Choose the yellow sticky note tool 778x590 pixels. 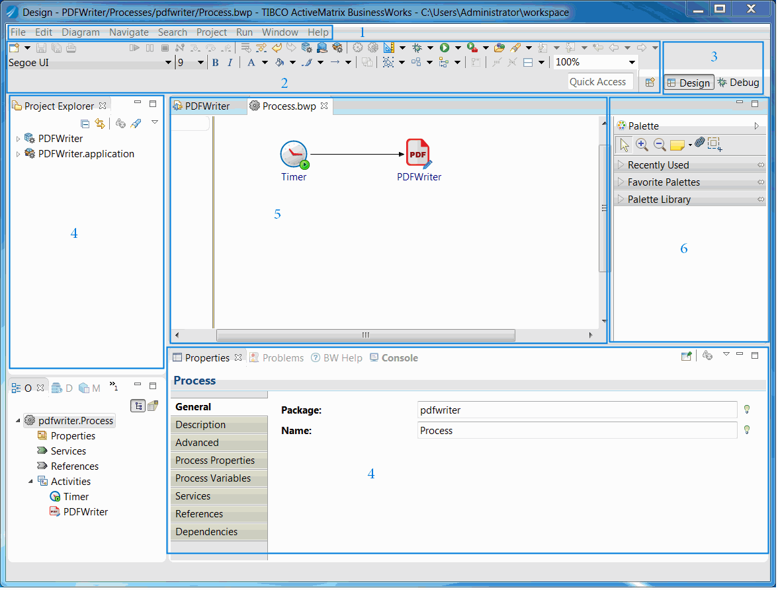tap(677, 145)
